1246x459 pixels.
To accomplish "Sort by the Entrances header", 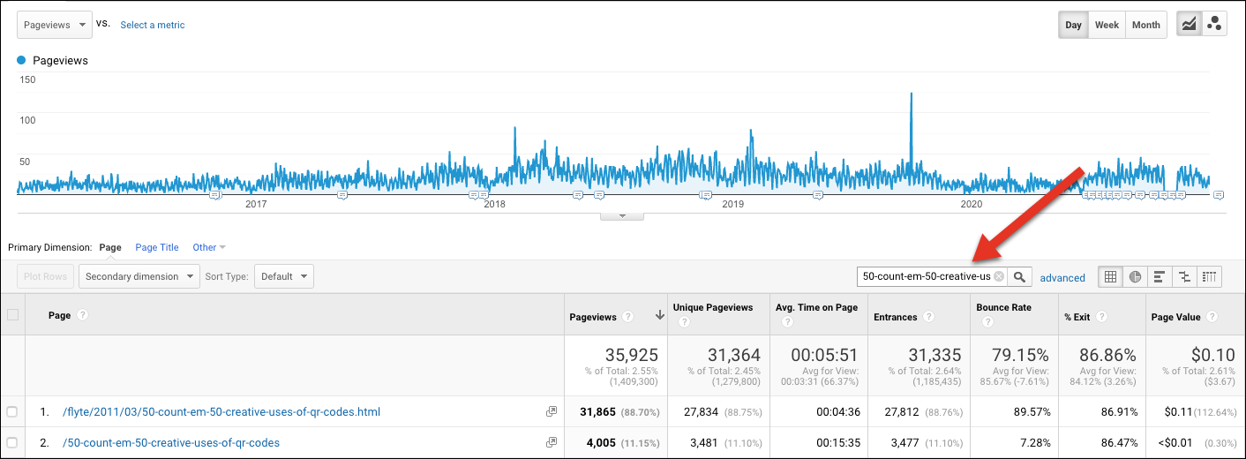I will click(897, 317).
